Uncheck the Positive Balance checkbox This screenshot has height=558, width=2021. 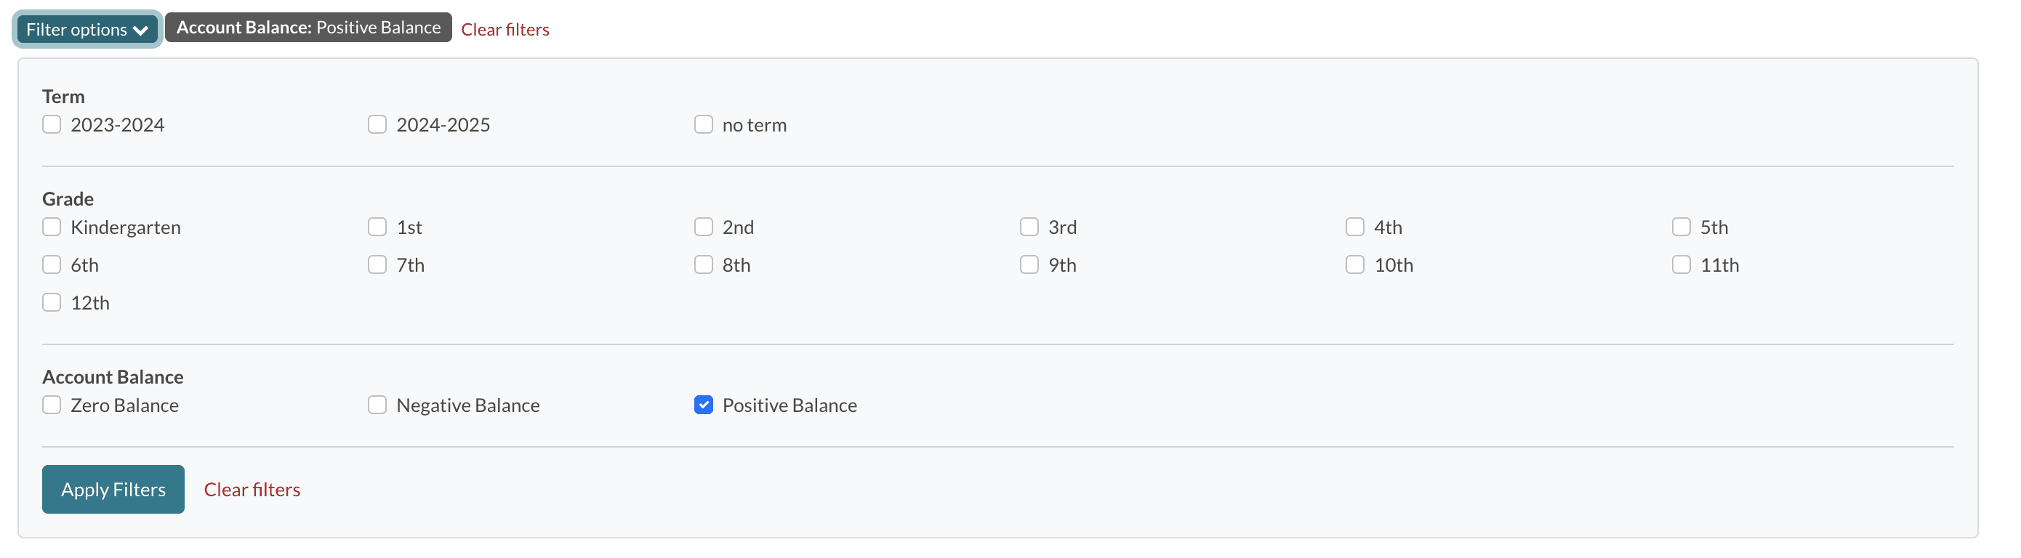[x=704, y=405]
